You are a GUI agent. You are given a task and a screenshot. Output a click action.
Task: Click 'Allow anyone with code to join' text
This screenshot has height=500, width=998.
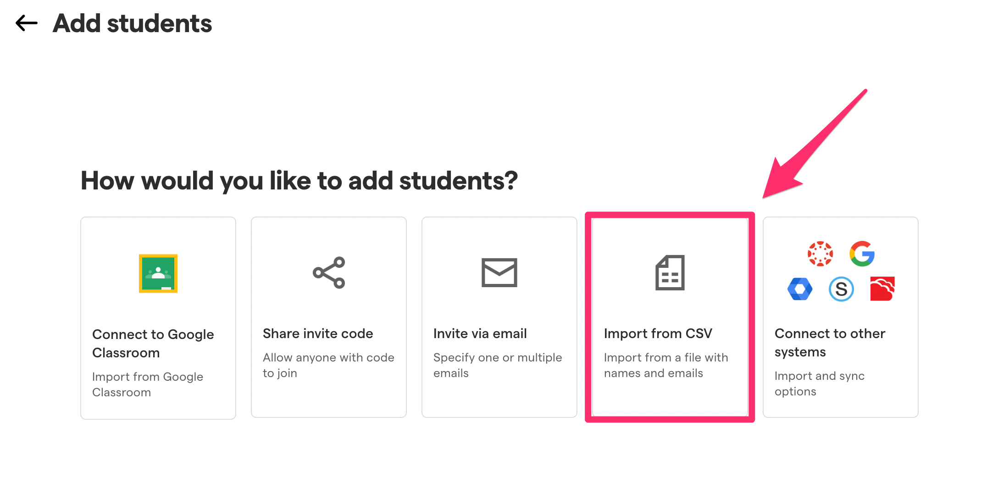pyautogui.click(x=328, y=365)
